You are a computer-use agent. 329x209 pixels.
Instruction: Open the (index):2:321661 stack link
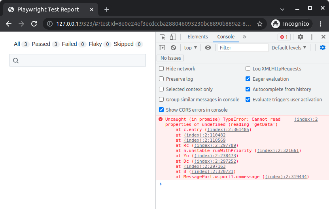click(x=278, y=150)
